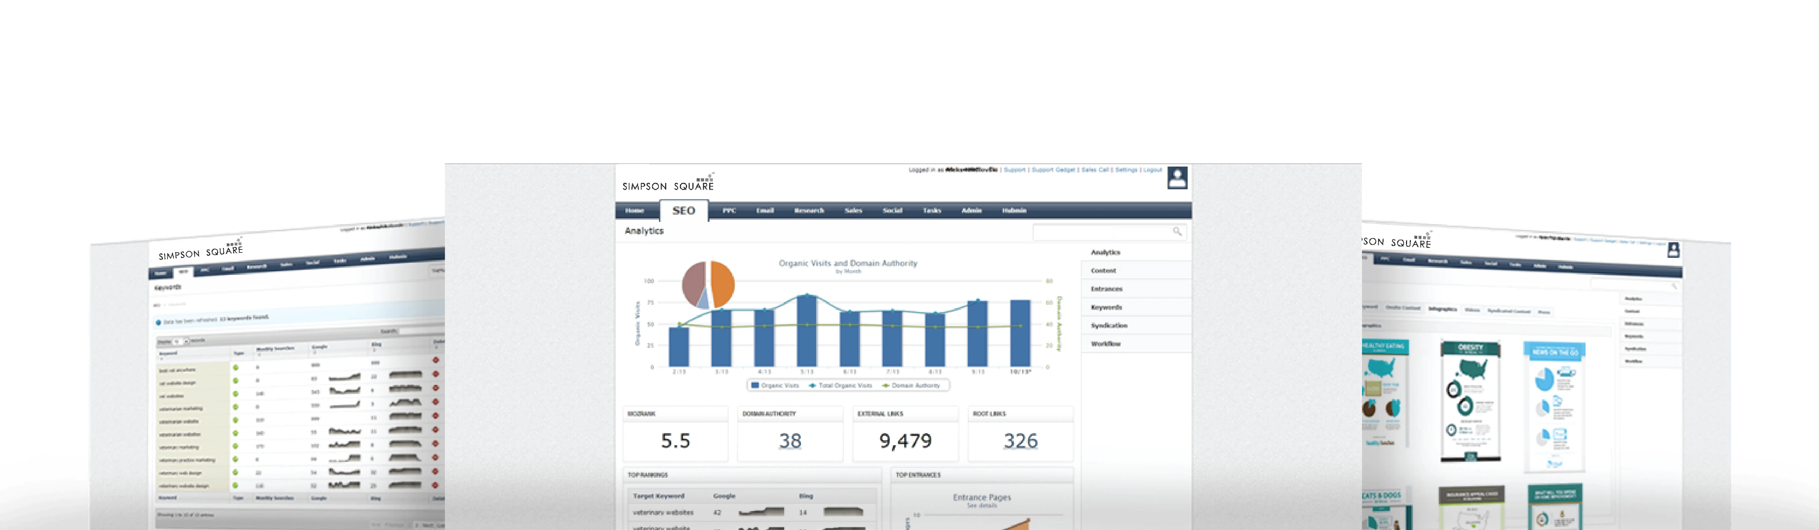1819x530 pixels.
Task: Click the Target Keyword column header
Action: pyautogui.click(x=658, y=496)
